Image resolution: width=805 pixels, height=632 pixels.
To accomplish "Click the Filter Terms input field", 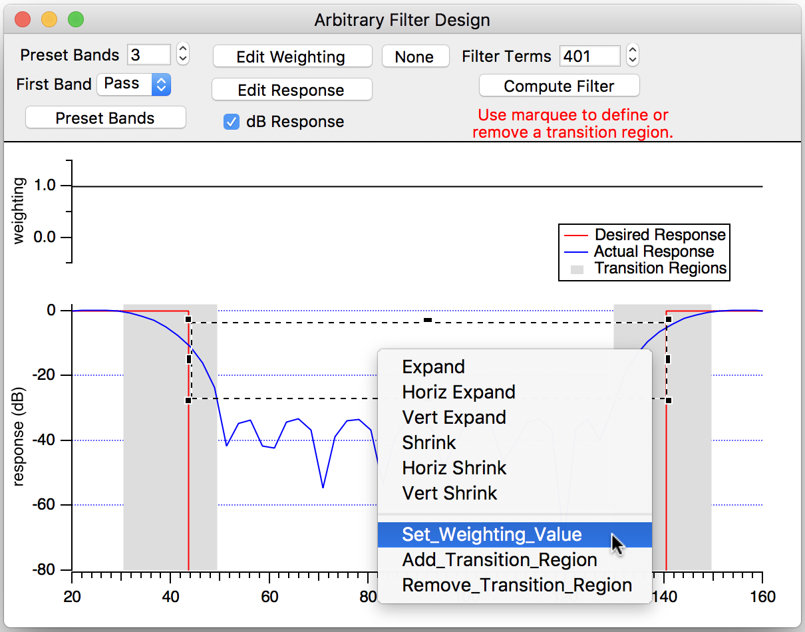I will pyautogui.click(x=589, y=56).
